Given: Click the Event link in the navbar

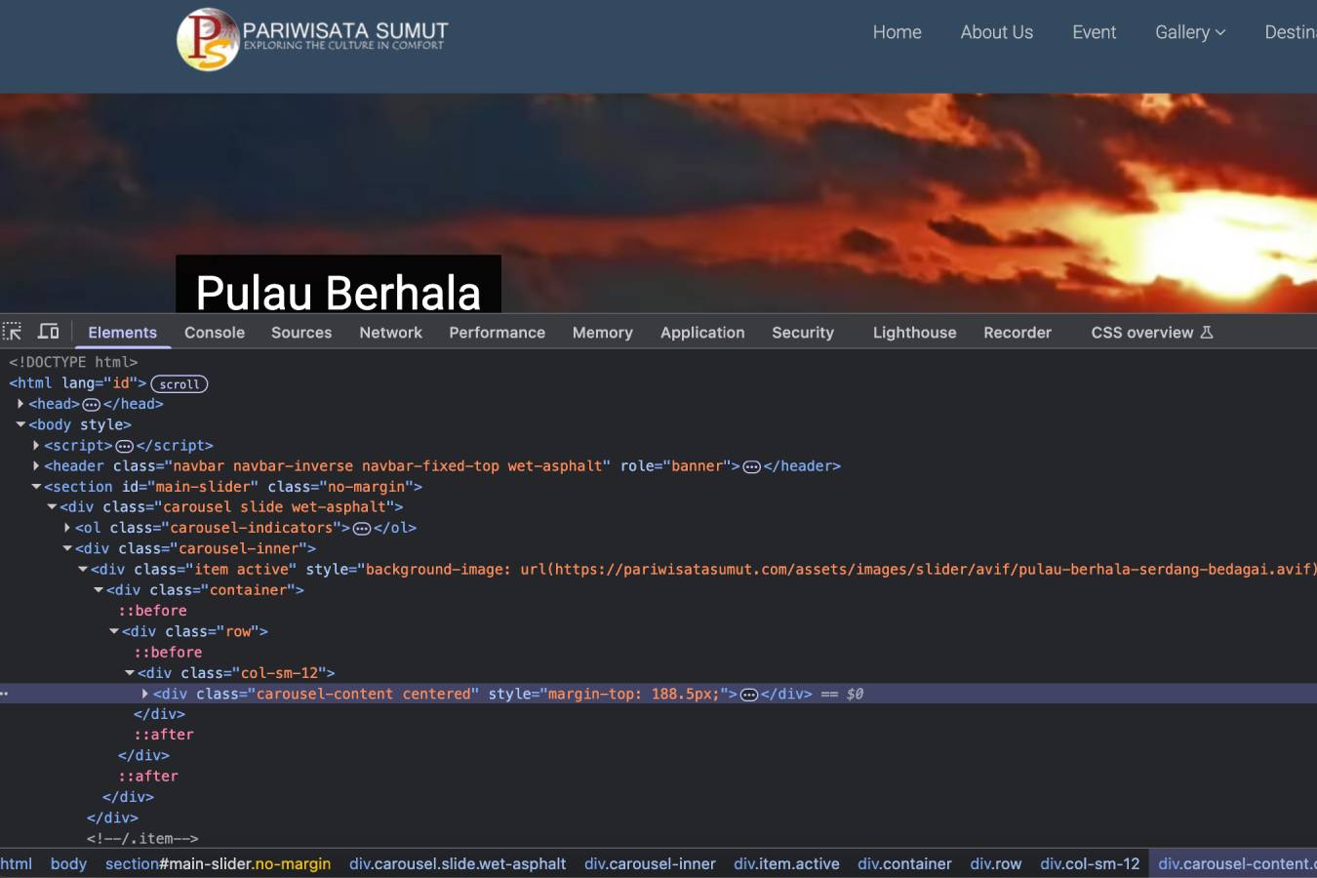Looking at the screenshot, I should (1094, 32).
